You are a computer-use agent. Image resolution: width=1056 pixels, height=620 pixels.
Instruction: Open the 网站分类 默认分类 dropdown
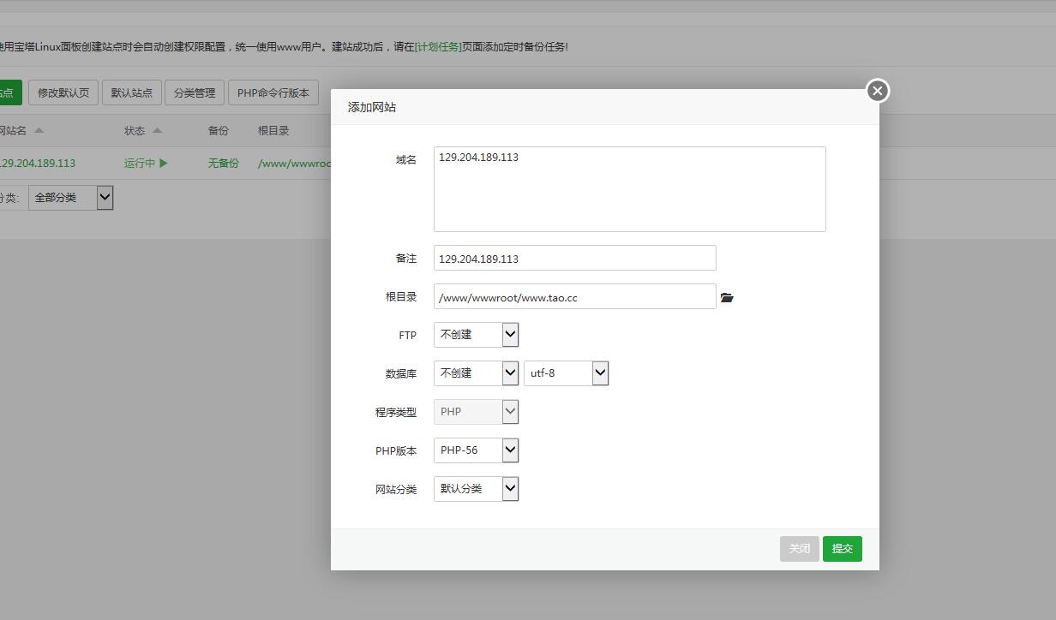point(476,489)
